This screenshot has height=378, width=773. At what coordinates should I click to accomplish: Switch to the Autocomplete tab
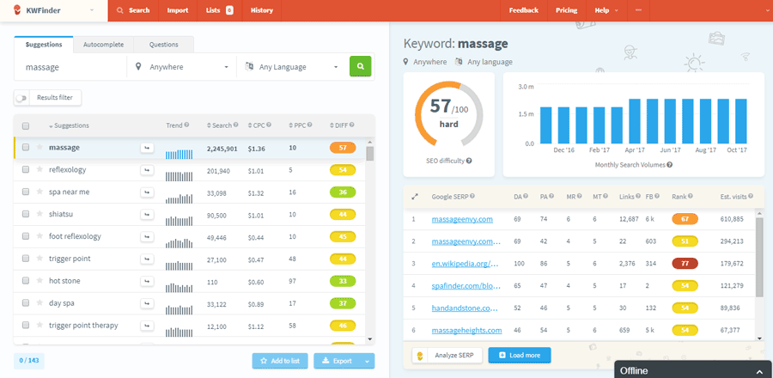coord(104,45)
